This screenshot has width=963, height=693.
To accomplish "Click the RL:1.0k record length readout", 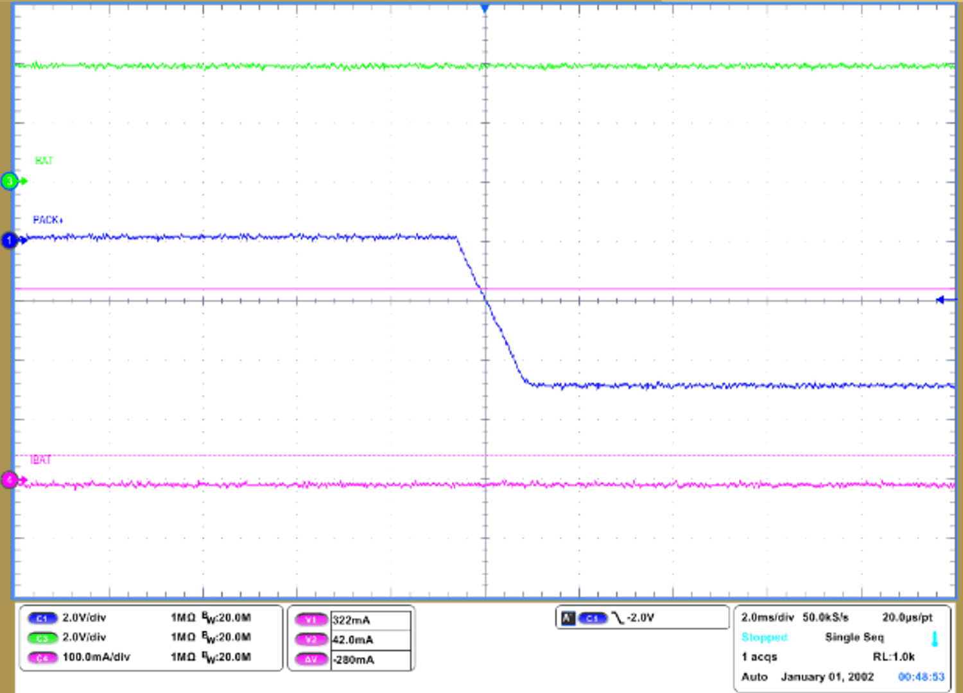I will pyautogui.click(x=894, y=657).
